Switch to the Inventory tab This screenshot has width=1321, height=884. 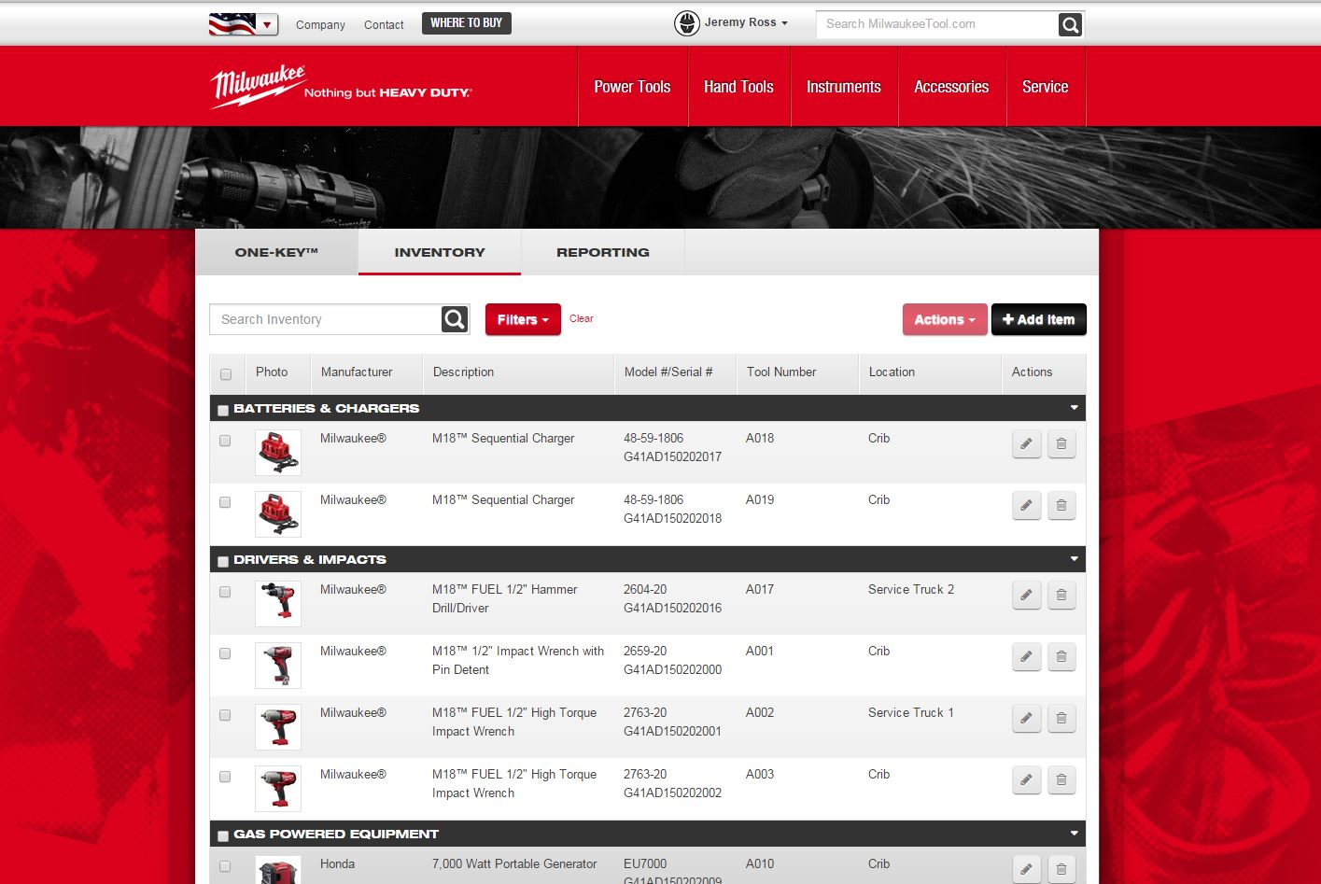[x=440, y=252]
